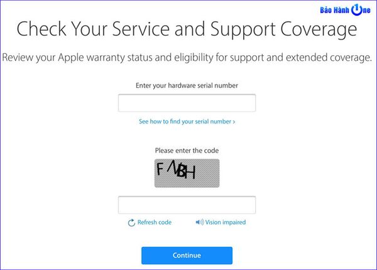
Task: Click the Apple warranty status description text
Action: tap(187, 58)
